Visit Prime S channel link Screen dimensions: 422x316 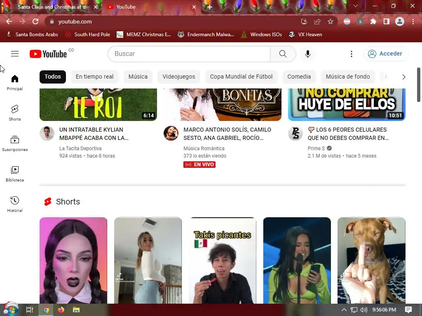click(x=316, y=148)
